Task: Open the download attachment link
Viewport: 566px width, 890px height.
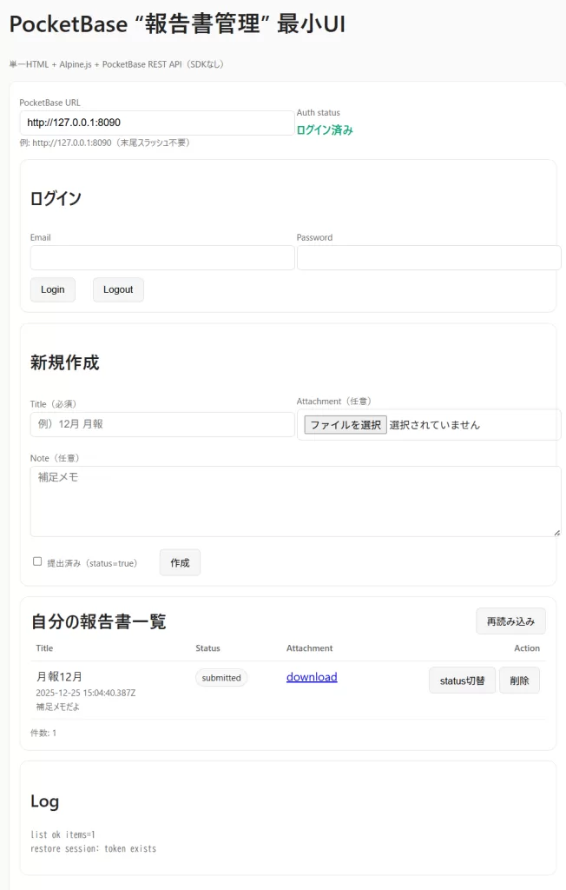Action: [x=312, y=677]
